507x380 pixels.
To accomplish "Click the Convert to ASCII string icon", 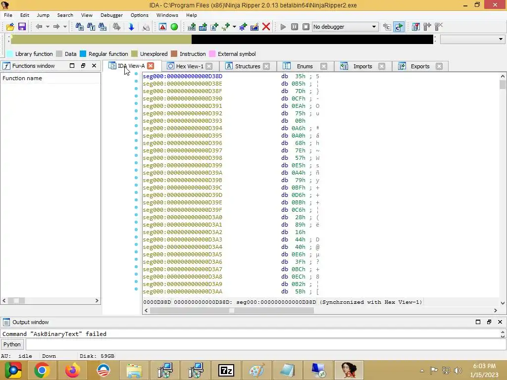I will pos(214,27).
